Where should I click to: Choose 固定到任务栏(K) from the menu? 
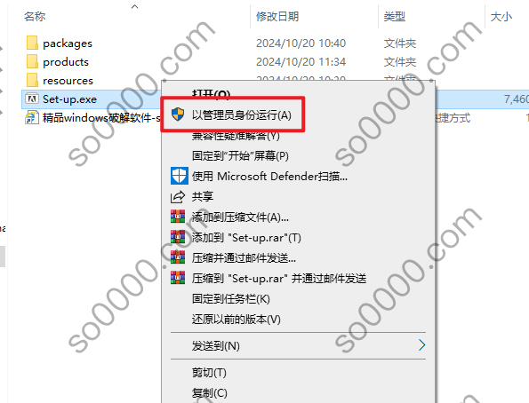231,299
